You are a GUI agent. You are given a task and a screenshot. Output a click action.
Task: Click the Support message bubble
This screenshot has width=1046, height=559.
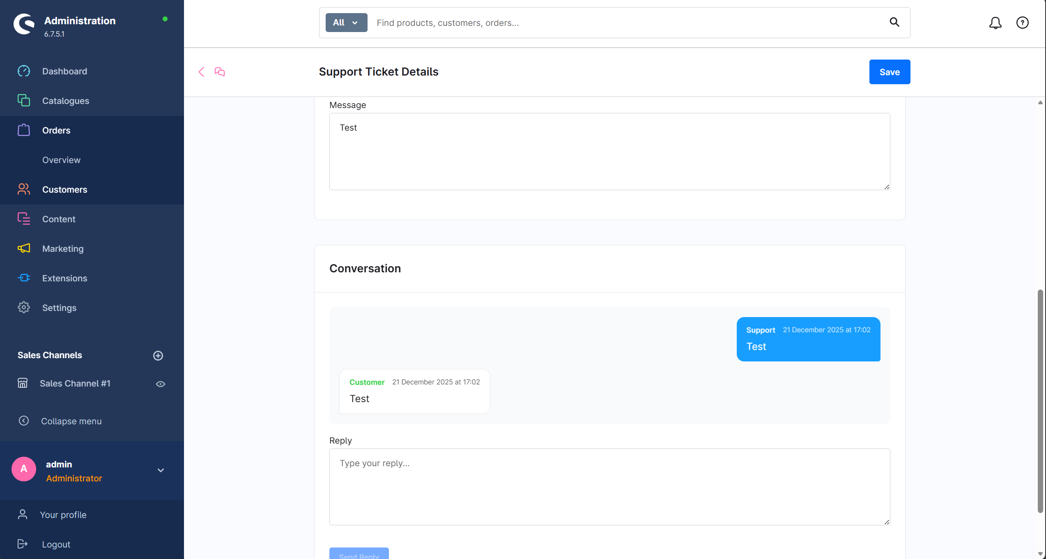tap(808, 339)
